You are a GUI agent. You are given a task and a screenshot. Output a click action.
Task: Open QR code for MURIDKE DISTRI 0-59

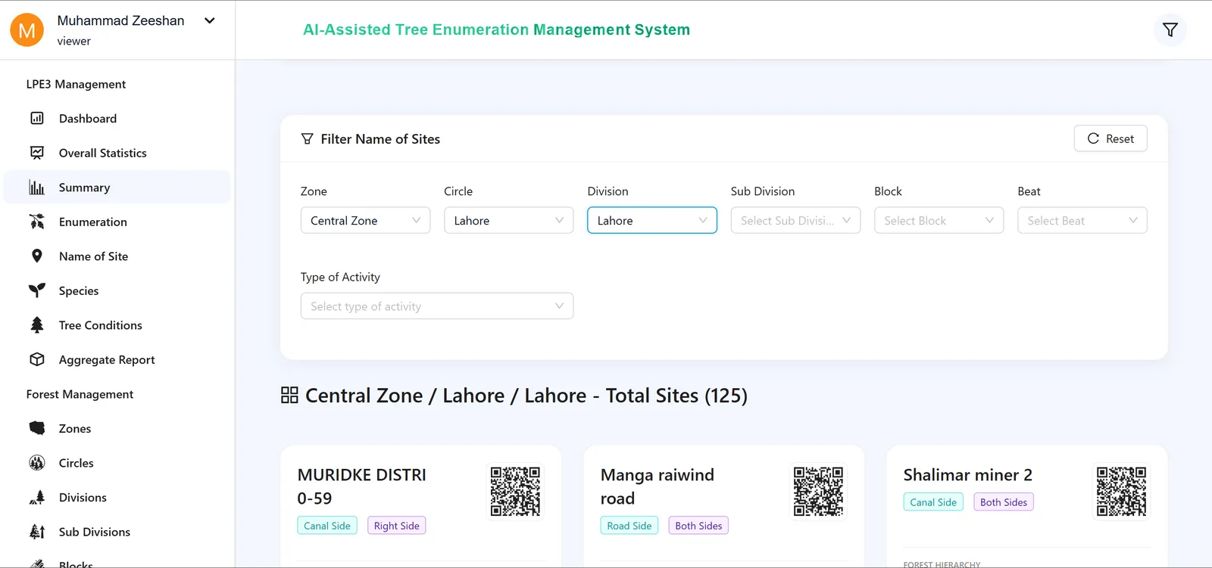click(x=516, y=492)
